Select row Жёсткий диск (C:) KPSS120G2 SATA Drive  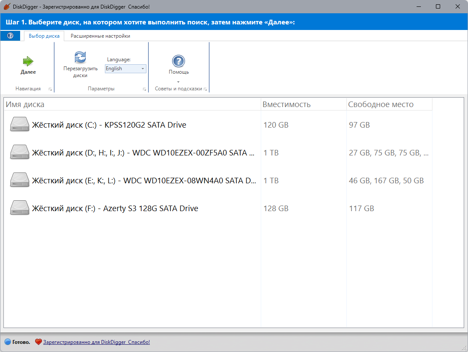tap(218, 125)
